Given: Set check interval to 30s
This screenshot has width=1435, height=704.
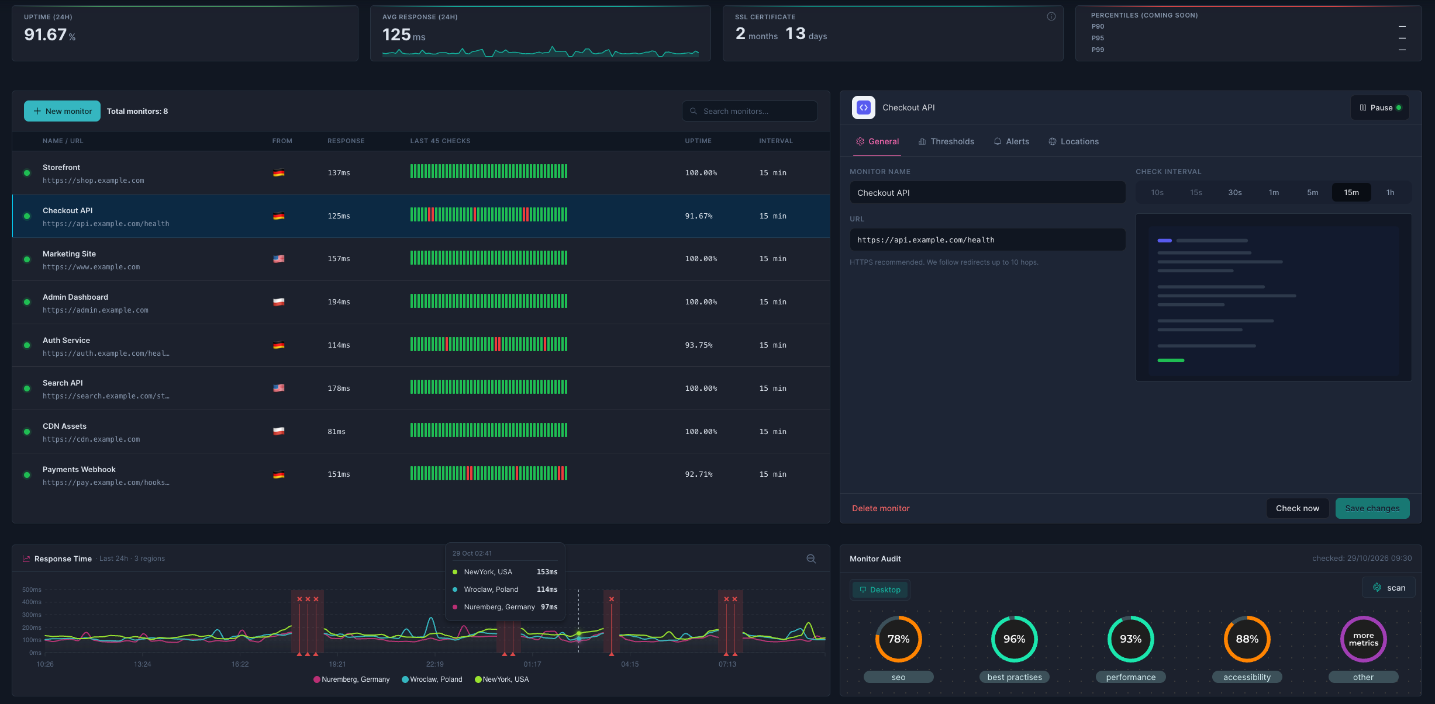Looking at the screenshot, I should pyautogui.click(x=1234, y=192).
